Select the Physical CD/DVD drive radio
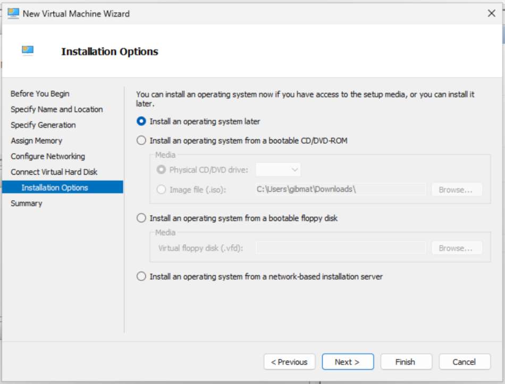Screen dimensions: 505x384 tap(161, 169)
